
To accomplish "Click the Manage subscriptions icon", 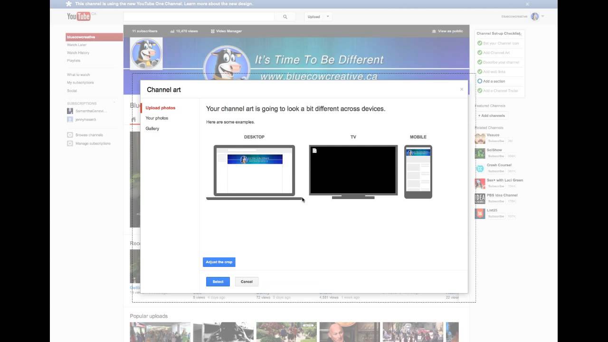I will 70,143.
